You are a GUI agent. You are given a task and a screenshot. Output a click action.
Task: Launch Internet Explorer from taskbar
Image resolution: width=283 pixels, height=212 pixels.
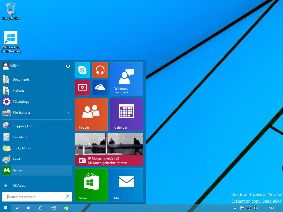tap(41, 208)
